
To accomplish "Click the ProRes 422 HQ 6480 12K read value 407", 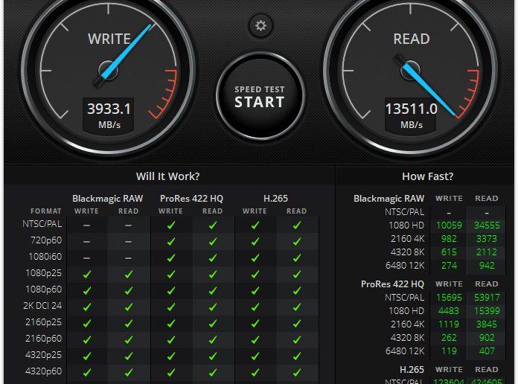I will 487,351.
